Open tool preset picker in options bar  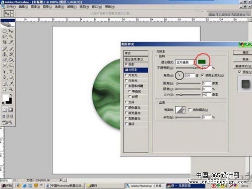coord(8,14)
